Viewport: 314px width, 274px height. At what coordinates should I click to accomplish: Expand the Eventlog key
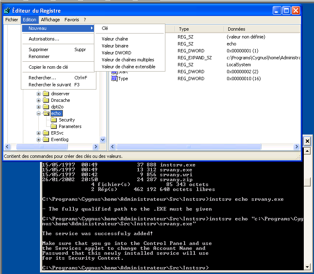(x=38, y=140)
